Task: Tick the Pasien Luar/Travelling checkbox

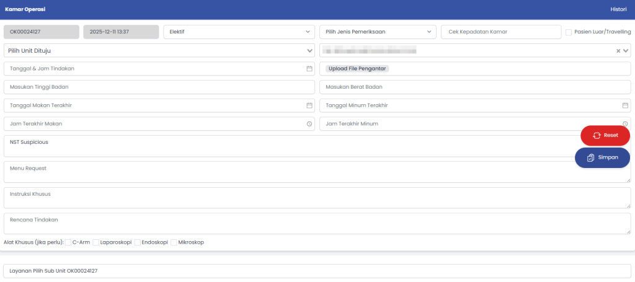Action: 569,32
